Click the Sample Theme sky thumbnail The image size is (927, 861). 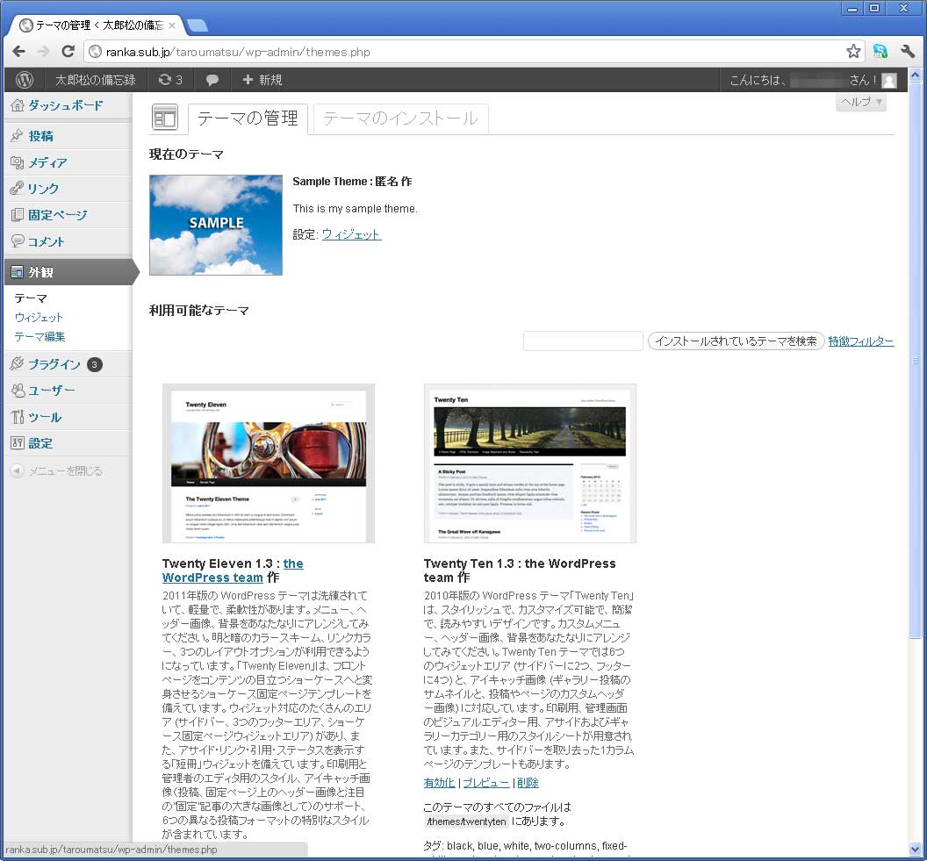click(x=216, y=226)
